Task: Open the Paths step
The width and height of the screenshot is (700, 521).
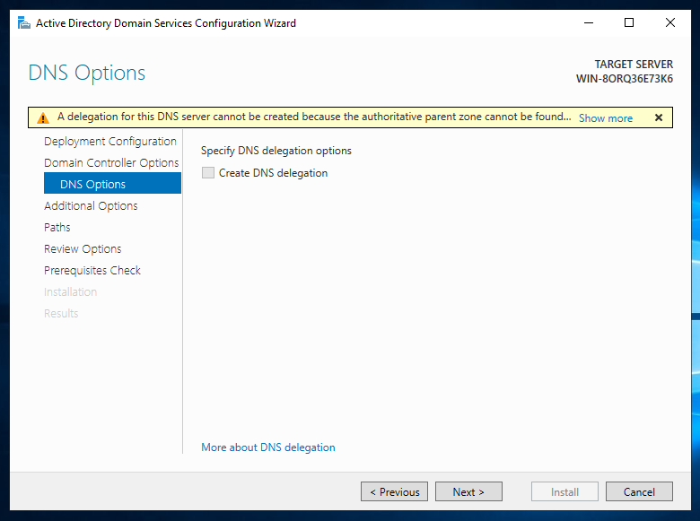Action: [x=57, y=228]
